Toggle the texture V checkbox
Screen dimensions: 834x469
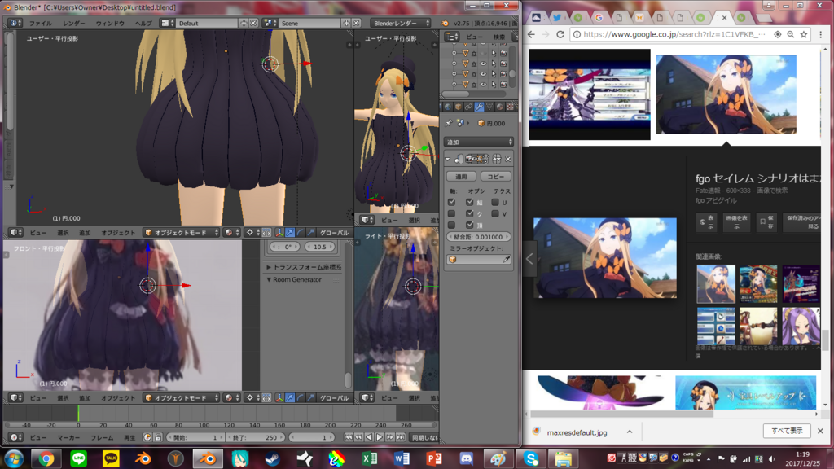point(495,214)
